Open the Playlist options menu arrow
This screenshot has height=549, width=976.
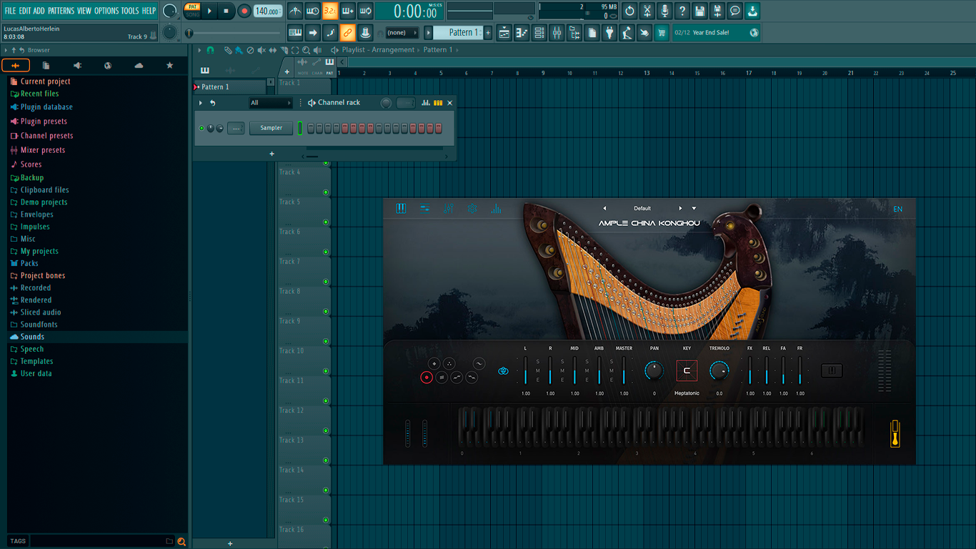pyautogui.click(x=200, y=50)
